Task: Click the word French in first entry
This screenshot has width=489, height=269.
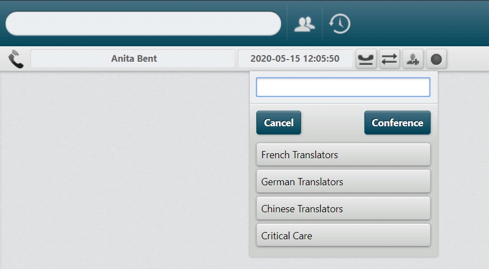Action: pos(276,154)
